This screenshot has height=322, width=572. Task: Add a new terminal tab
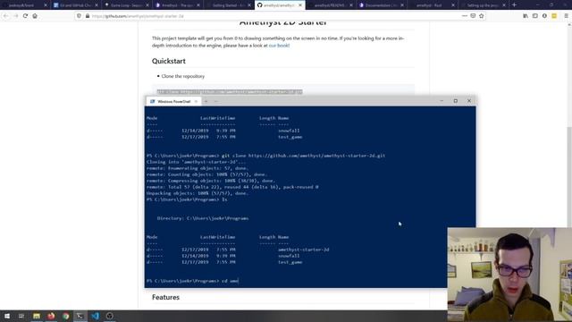point(206,101)
